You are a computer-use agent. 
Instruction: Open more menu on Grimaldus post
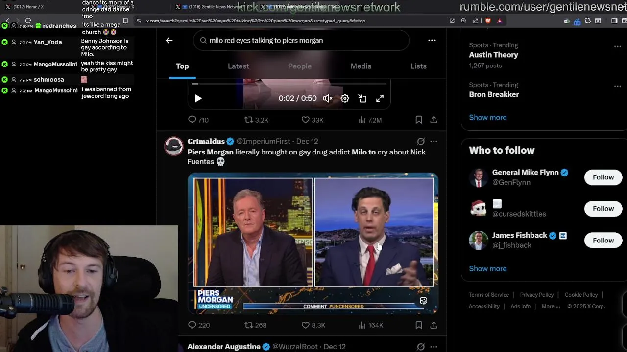(434, 141)
